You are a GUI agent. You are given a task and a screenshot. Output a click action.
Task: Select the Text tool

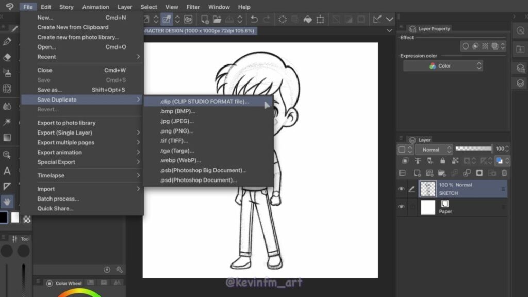pyautogui.click(x=7, y=171)
